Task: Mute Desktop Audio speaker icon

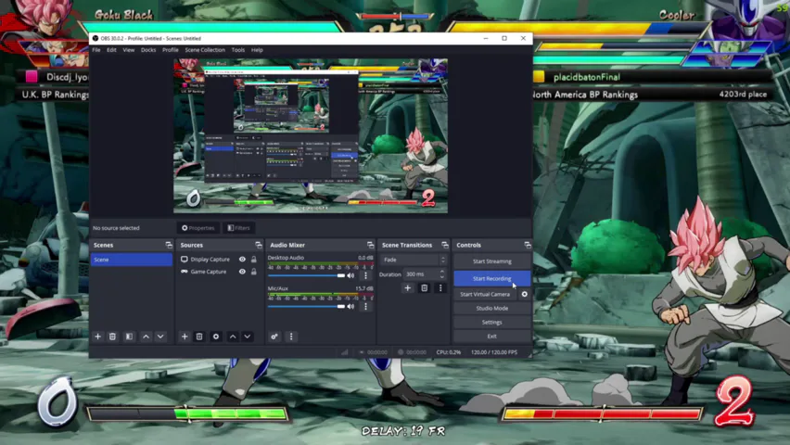Action: click(350, 275)
